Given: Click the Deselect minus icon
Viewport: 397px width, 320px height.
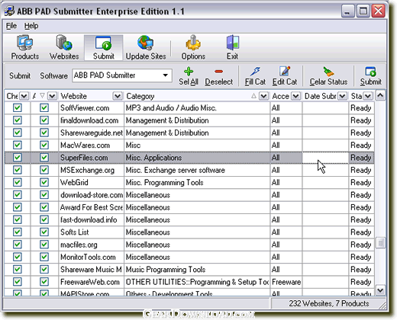Looking at the screenshot, I should [218, 72].
